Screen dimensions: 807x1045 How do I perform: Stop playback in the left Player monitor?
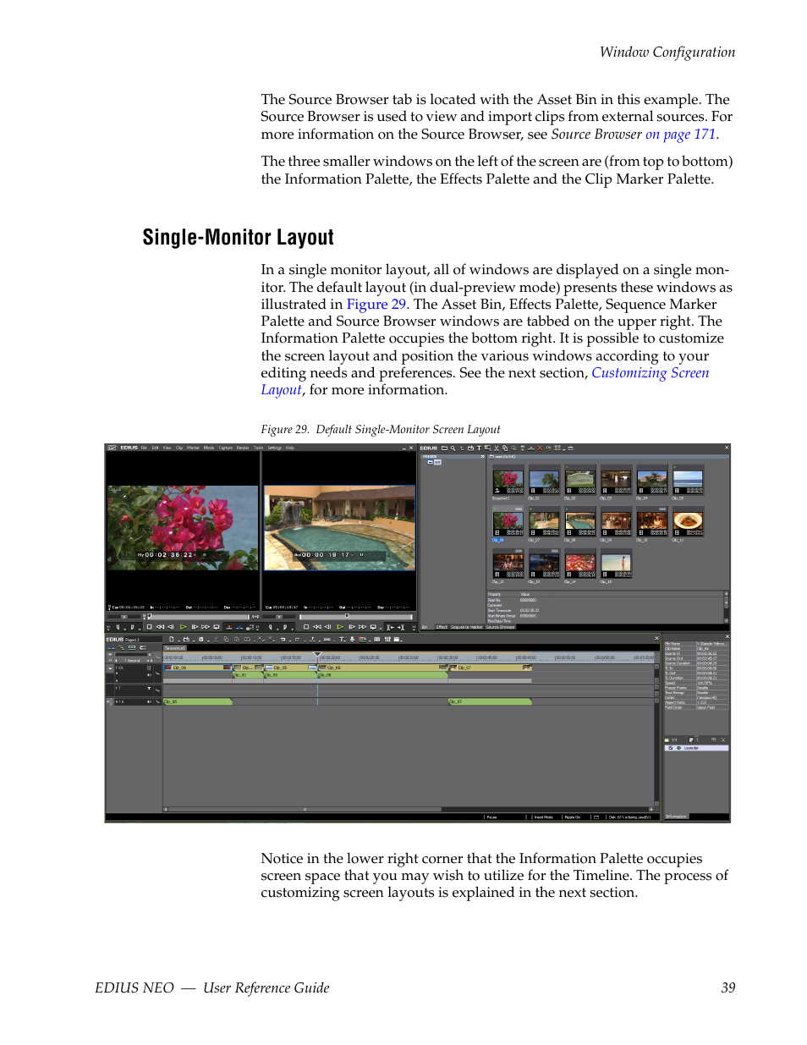pos(149,627)
